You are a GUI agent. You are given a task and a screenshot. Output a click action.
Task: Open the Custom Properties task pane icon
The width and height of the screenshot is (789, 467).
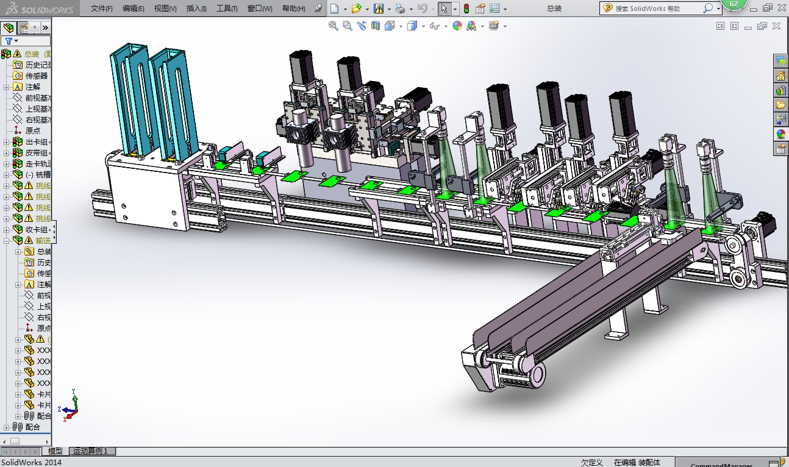click(x=780, y=149)
